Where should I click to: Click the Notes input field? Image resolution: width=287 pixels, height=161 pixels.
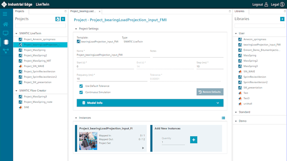coord(188,55)
